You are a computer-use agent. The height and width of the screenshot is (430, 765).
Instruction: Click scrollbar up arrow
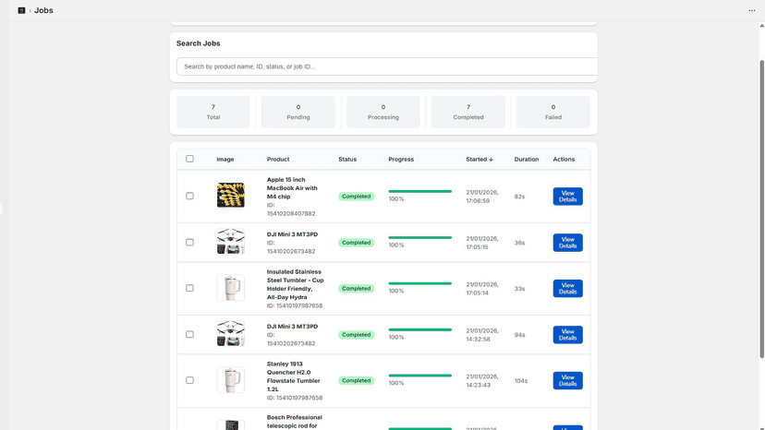(x=761, y=25)
